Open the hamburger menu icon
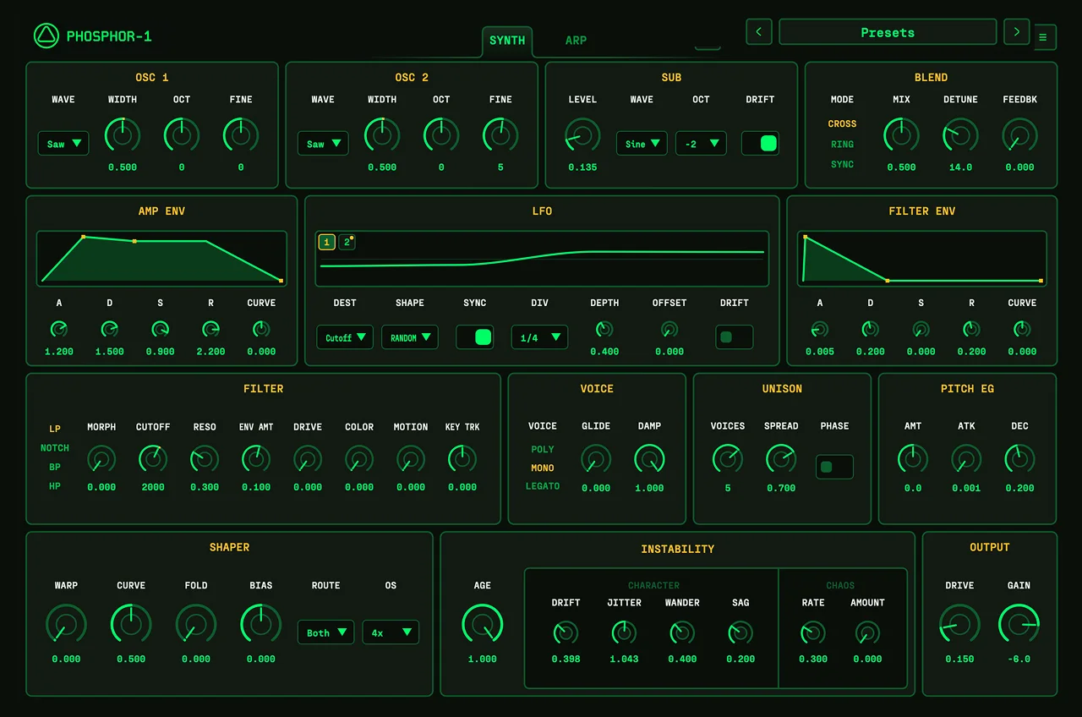Viewport: 1082px width, 717px height. pos(1045,37)
